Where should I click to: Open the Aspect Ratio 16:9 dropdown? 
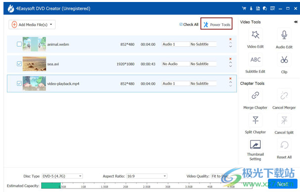point(147,176)
